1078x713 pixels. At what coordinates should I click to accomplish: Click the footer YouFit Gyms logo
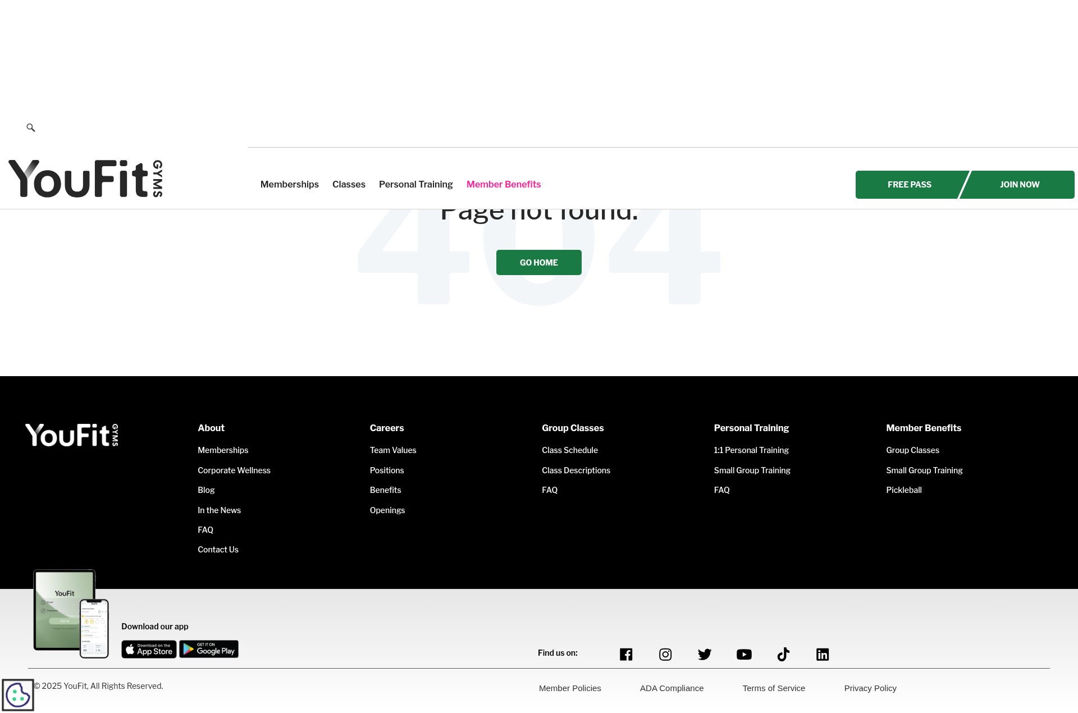click(x=72, y=435)
